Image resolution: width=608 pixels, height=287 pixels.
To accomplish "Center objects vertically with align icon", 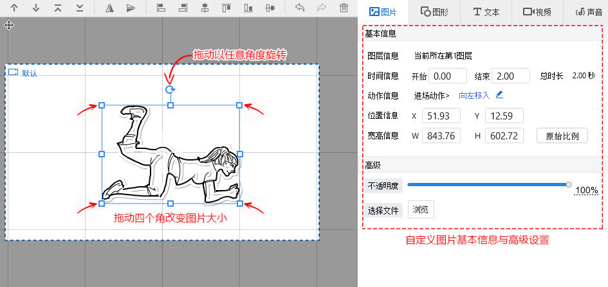I will (270, 8).
